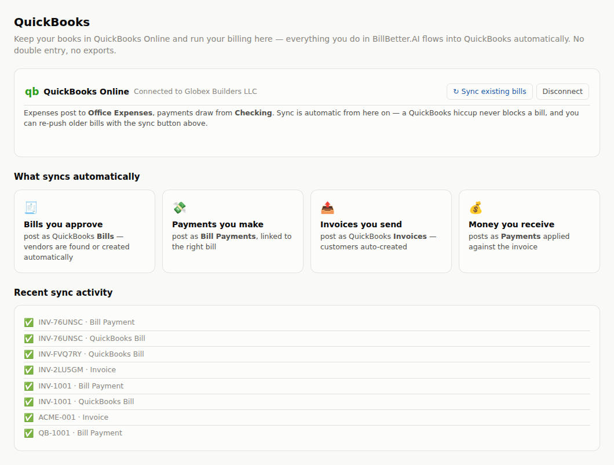Click the INV-76UNSC · QuickBooks Bill row text
The width and height of the screenshot is (614, 465).
pos(92,339)
